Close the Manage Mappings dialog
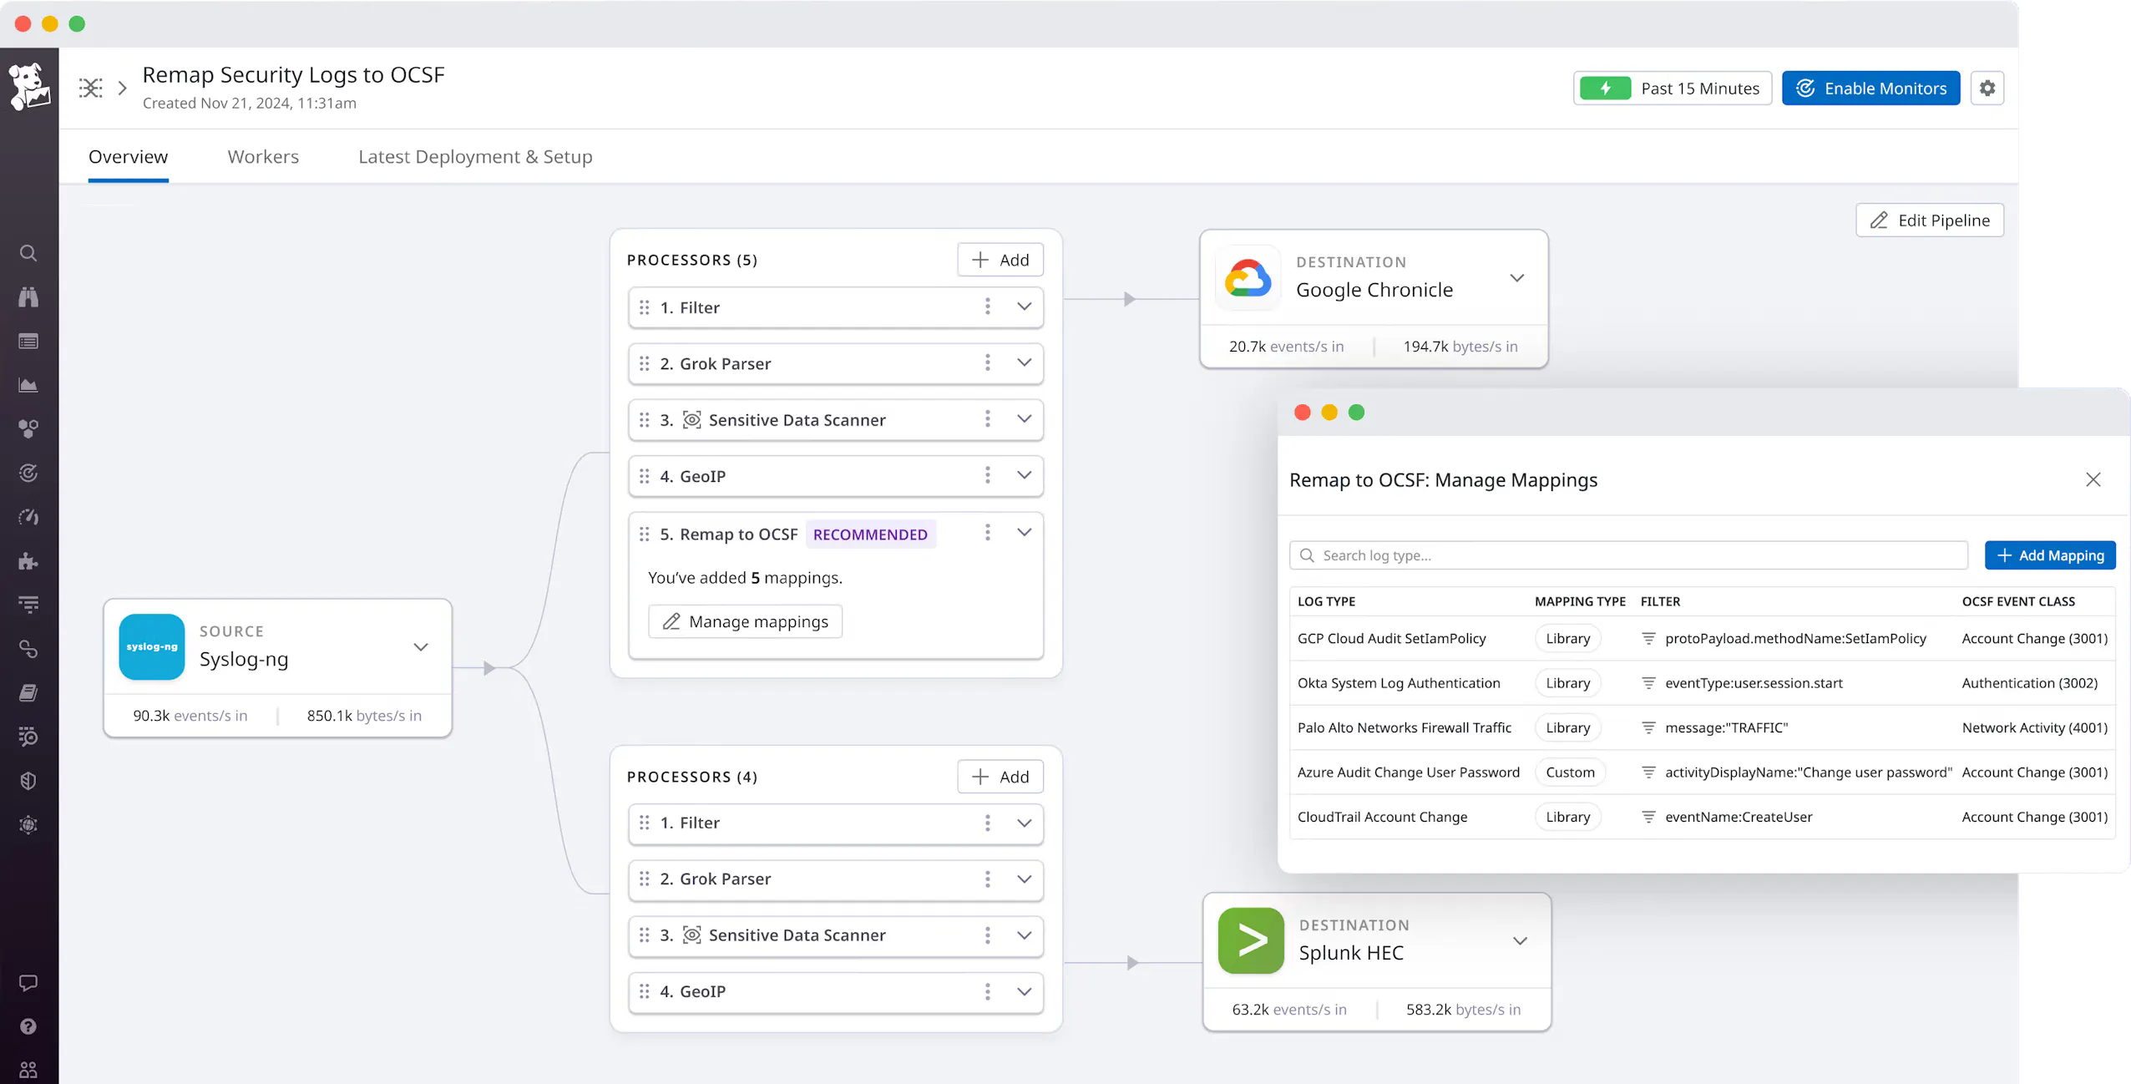2131x1084 pixels. 2093,479
